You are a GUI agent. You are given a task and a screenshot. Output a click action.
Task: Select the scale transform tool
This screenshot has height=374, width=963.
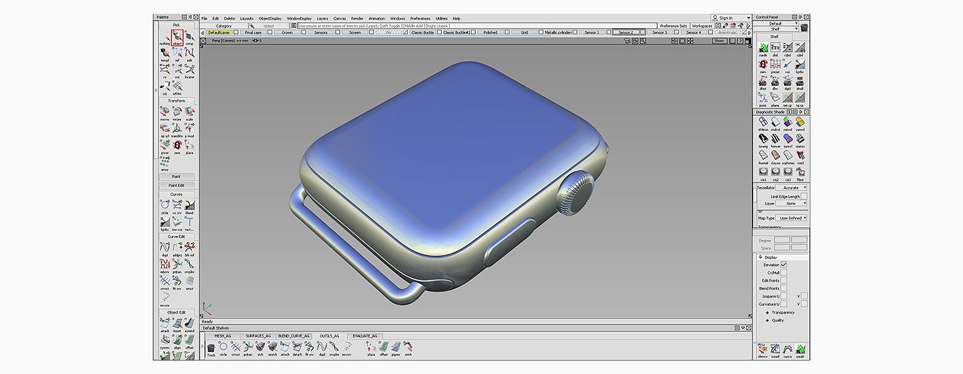[189, 111]
